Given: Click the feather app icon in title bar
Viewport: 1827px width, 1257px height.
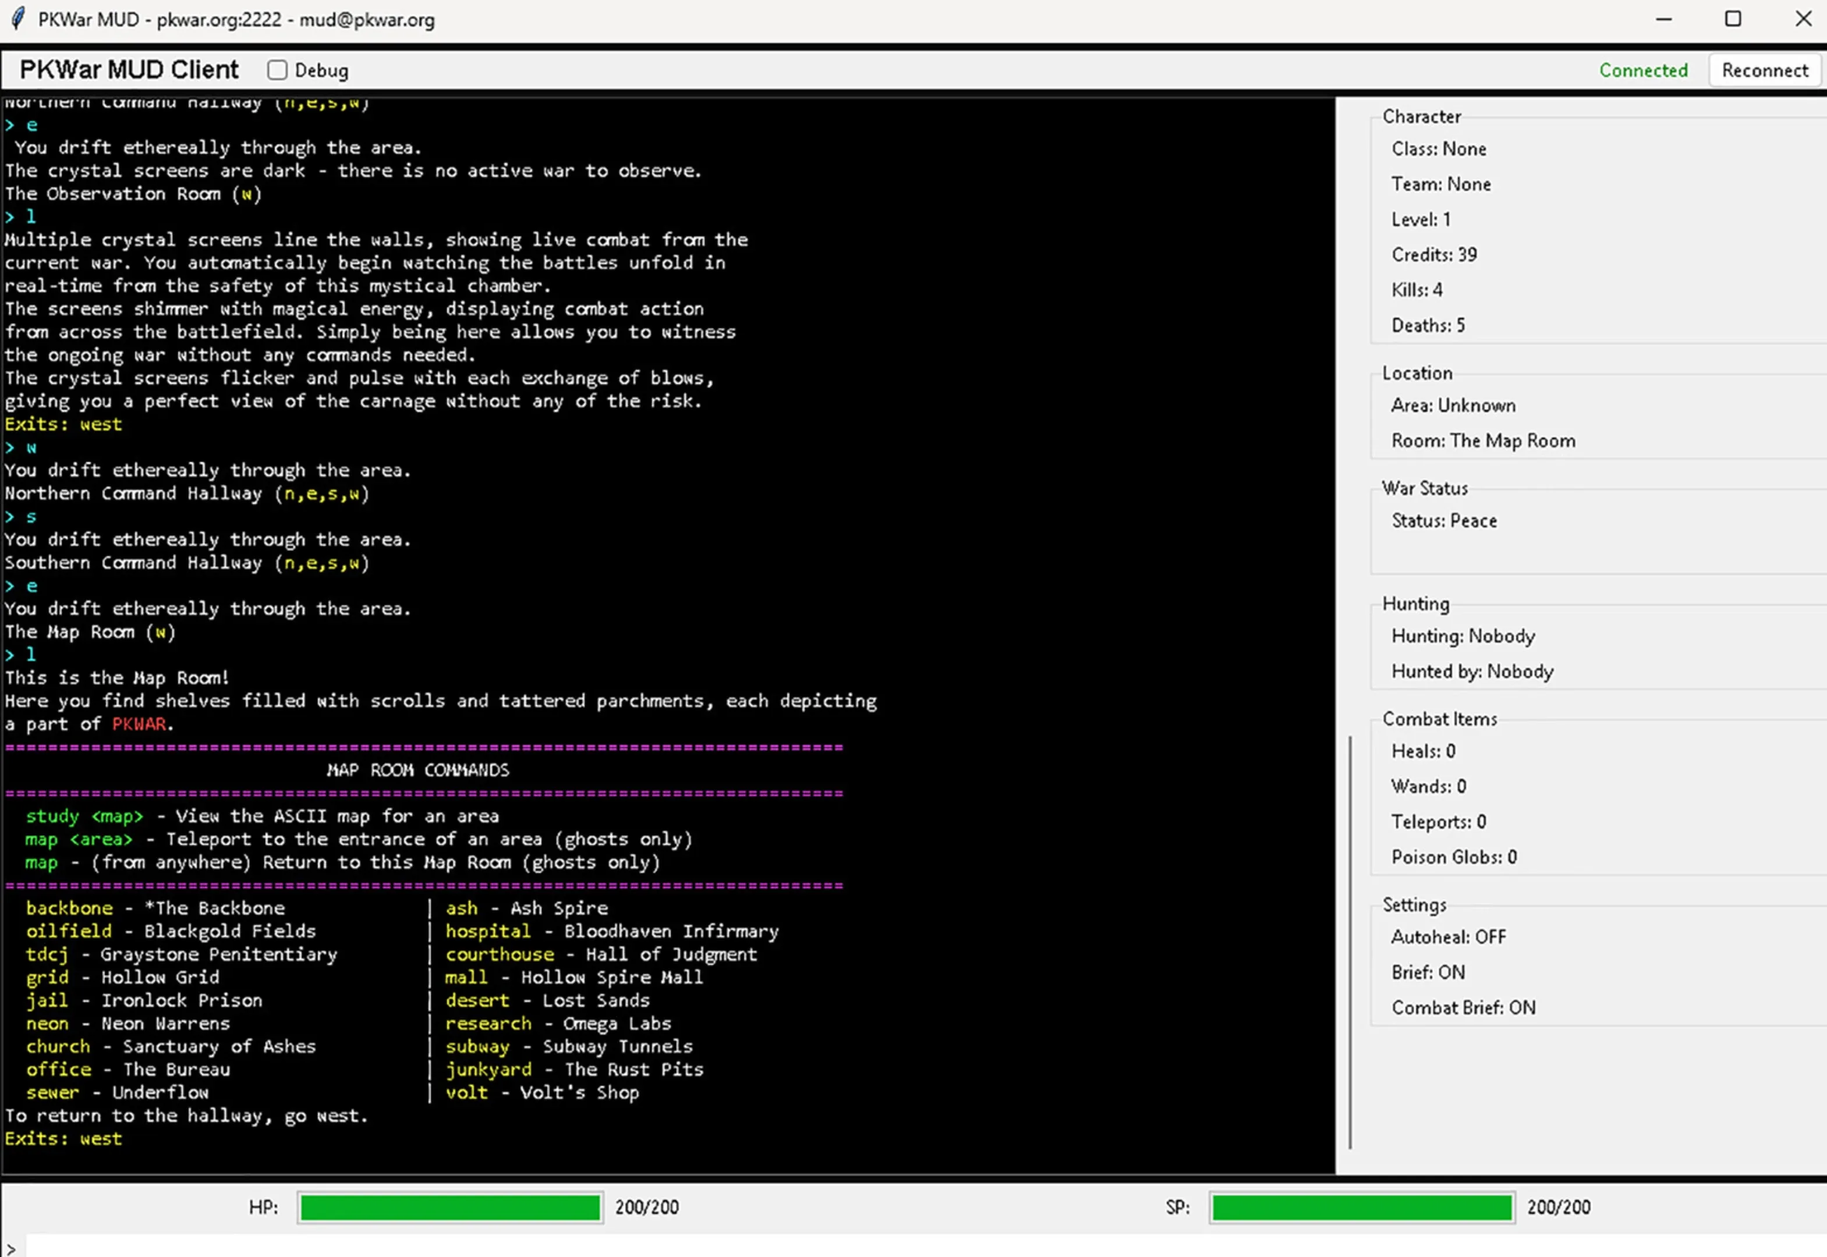Looking at the screenshot, I should click(x=17, y=19).
